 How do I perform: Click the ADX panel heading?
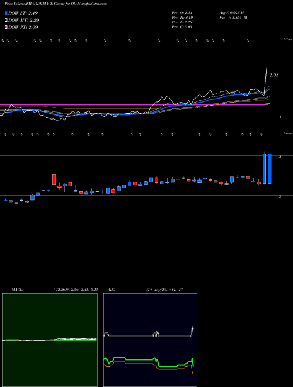click(x=111, y=290)
